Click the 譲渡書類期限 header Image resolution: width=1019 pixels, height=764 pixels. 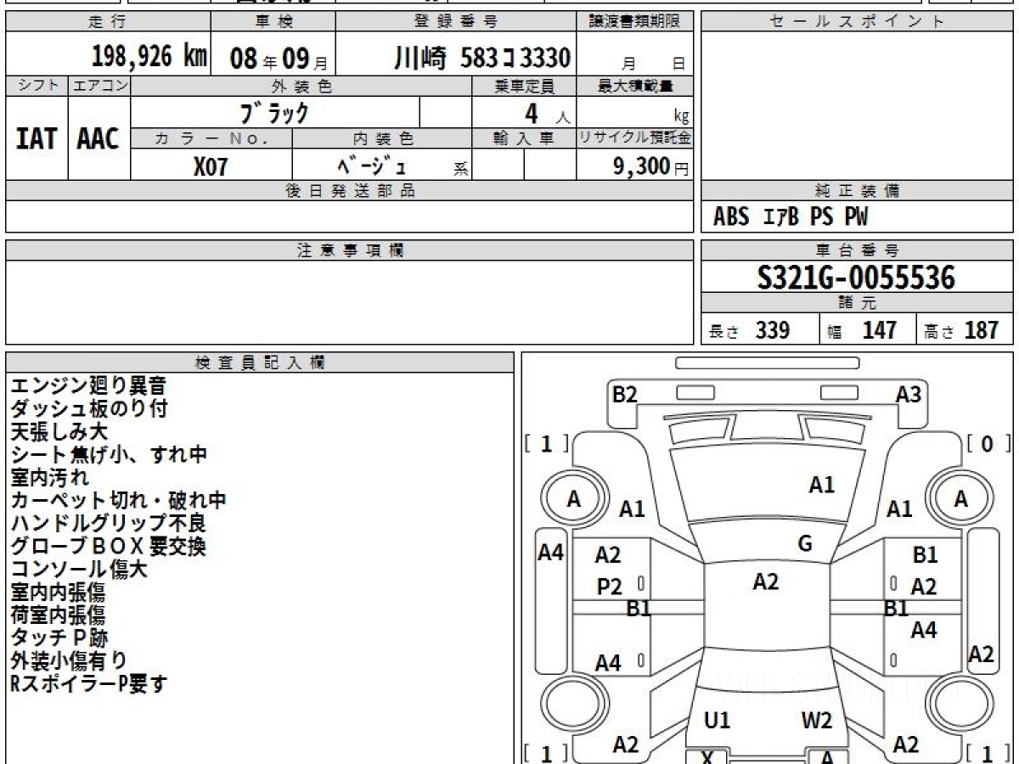[x=635, y=22]
